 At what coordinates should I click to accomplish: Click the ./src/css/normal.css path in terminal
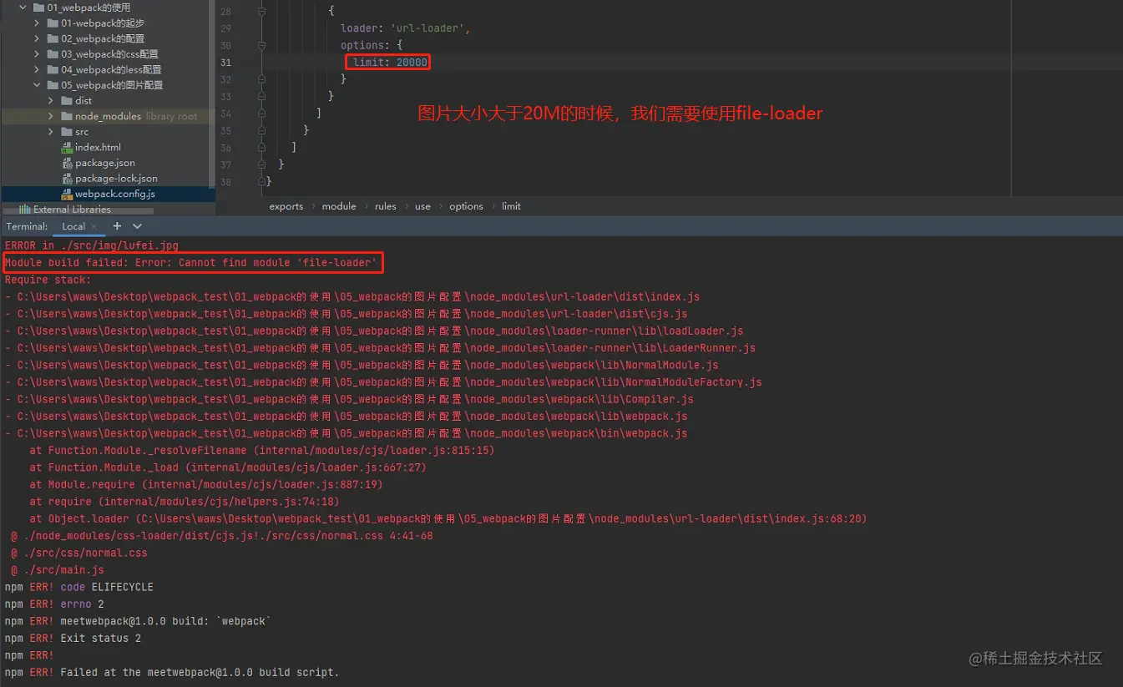click(x=84, y=553)
